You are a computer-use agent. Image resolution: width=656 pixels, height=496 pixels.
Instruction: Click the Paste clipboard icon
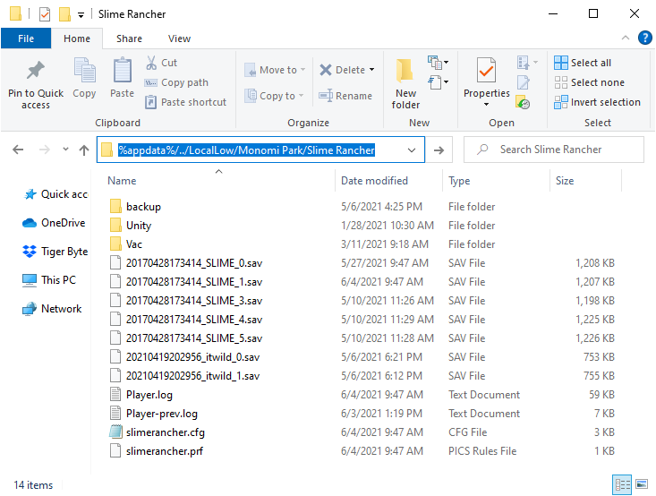pos(123,72)
